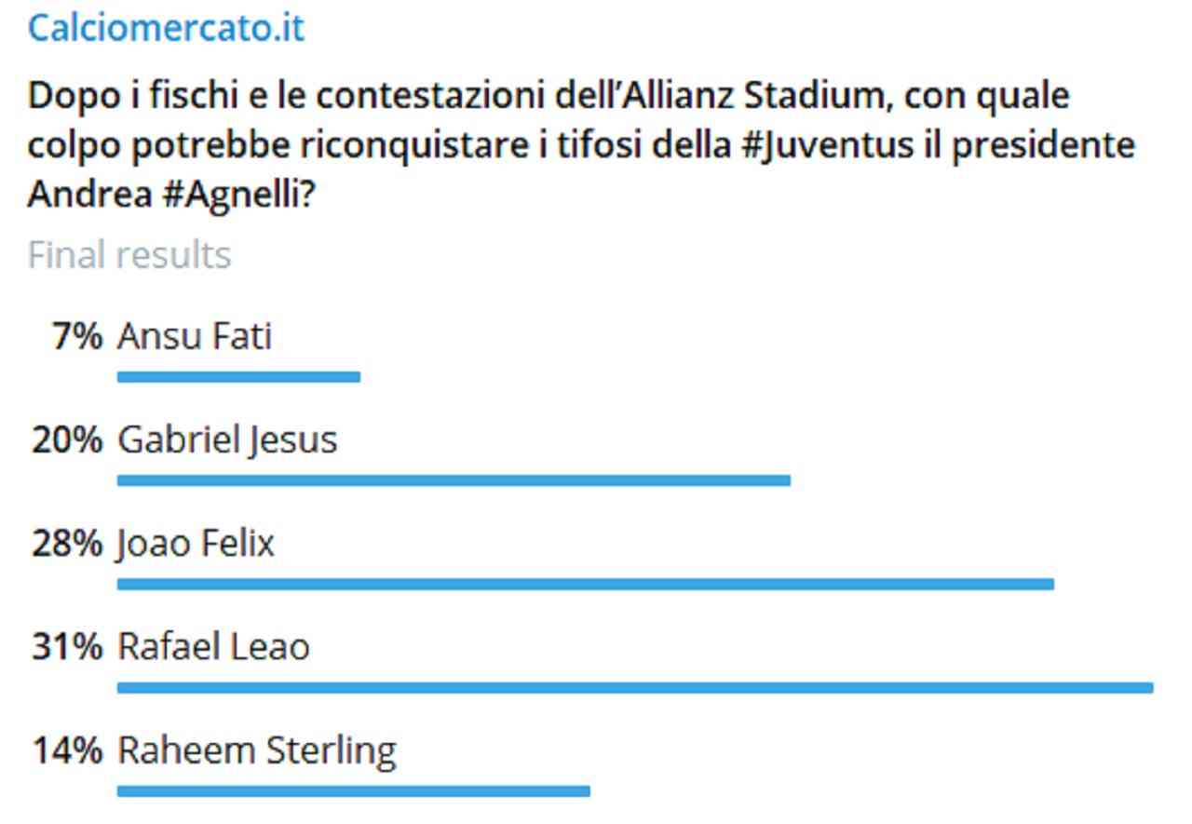Click the 28% percentage label

pyautogui.click(x=67, y=543)
